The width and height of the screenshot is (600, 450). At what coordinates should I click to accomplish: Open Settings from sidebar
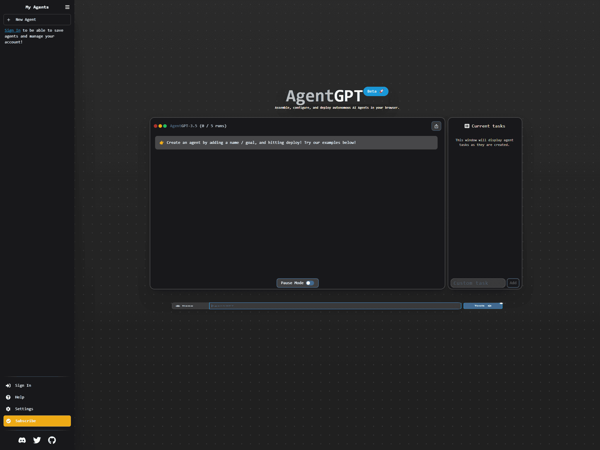pos(37,409)
